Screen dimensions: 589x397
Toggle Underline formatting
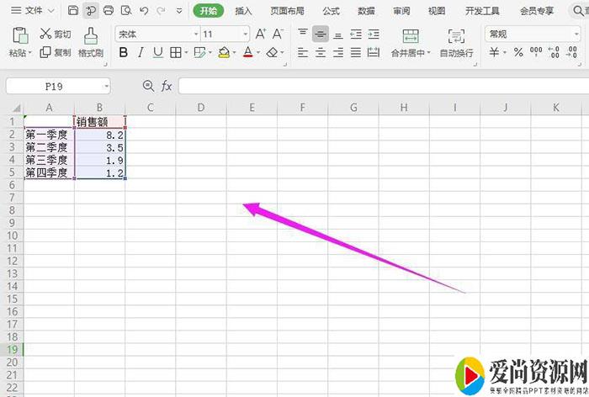tap(158, 52)
